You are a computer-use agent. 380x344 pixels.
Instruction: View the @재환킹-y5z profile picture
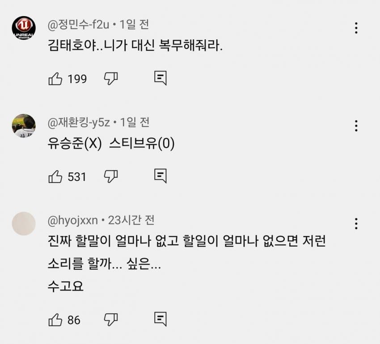[x=23, y=126]
